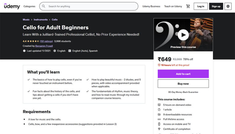
Task: Click the downloadable resources icon
Action: (x=159, y=114)
